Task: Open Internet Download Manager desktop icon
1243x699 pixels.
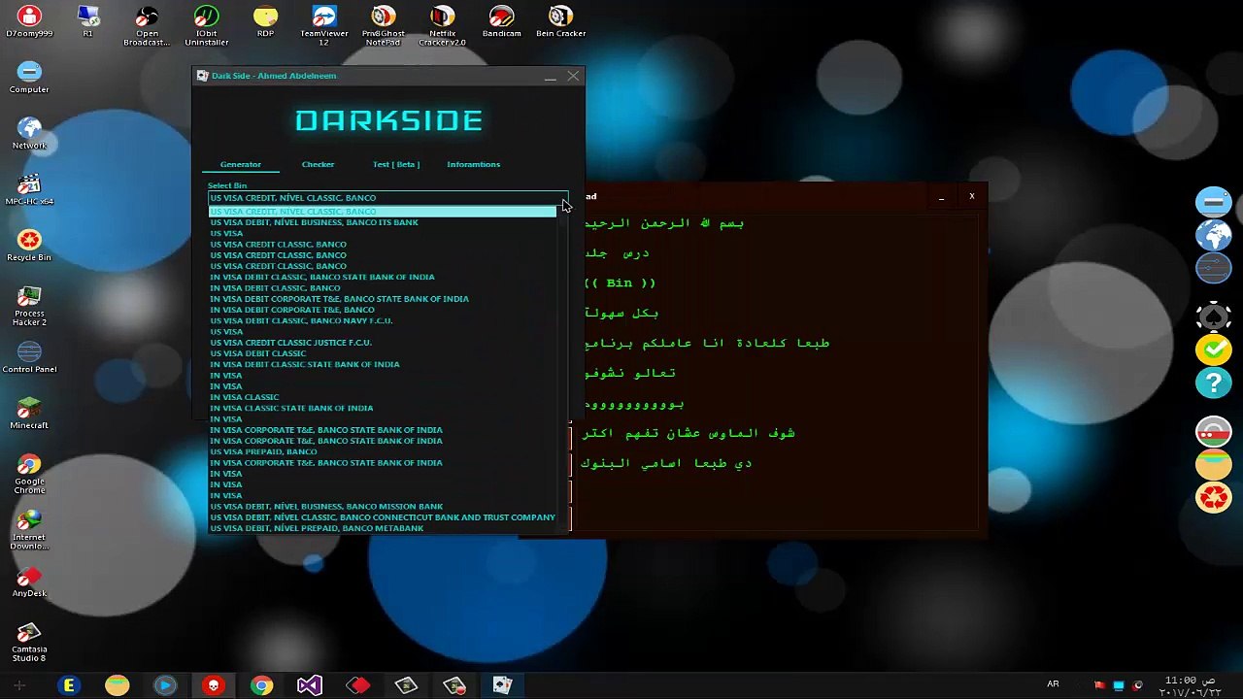Action: [29, 530]
